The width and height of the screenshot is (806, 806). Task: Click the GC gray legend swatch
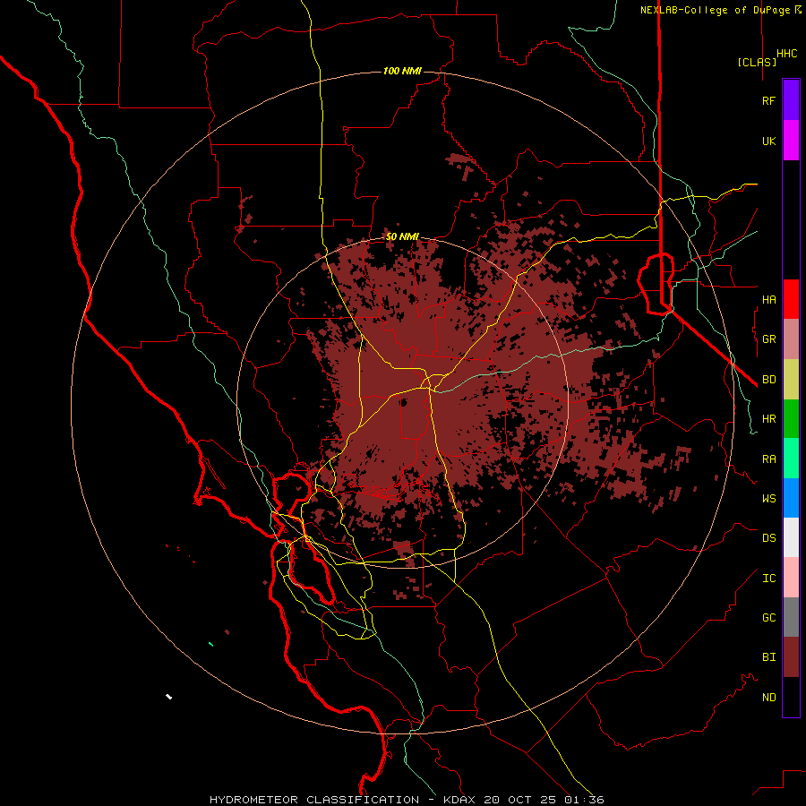point(791,617)
